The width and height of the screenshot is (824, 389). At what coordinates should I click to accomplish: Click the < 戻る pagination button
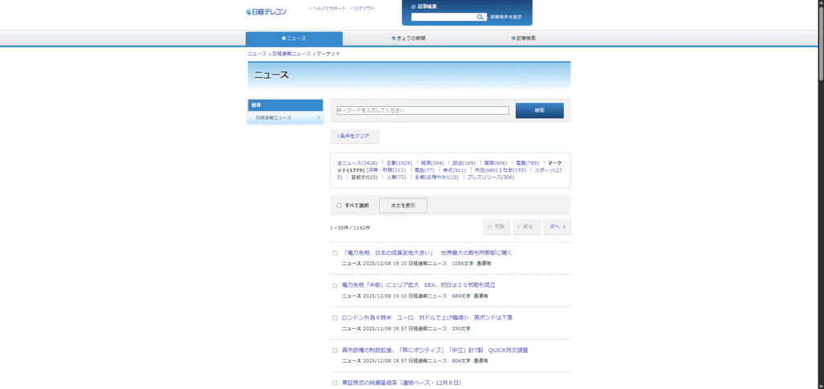(x=526, y=227)
